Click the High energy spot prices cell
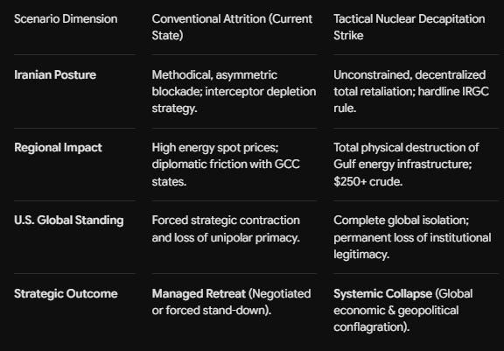 (226, 165)
